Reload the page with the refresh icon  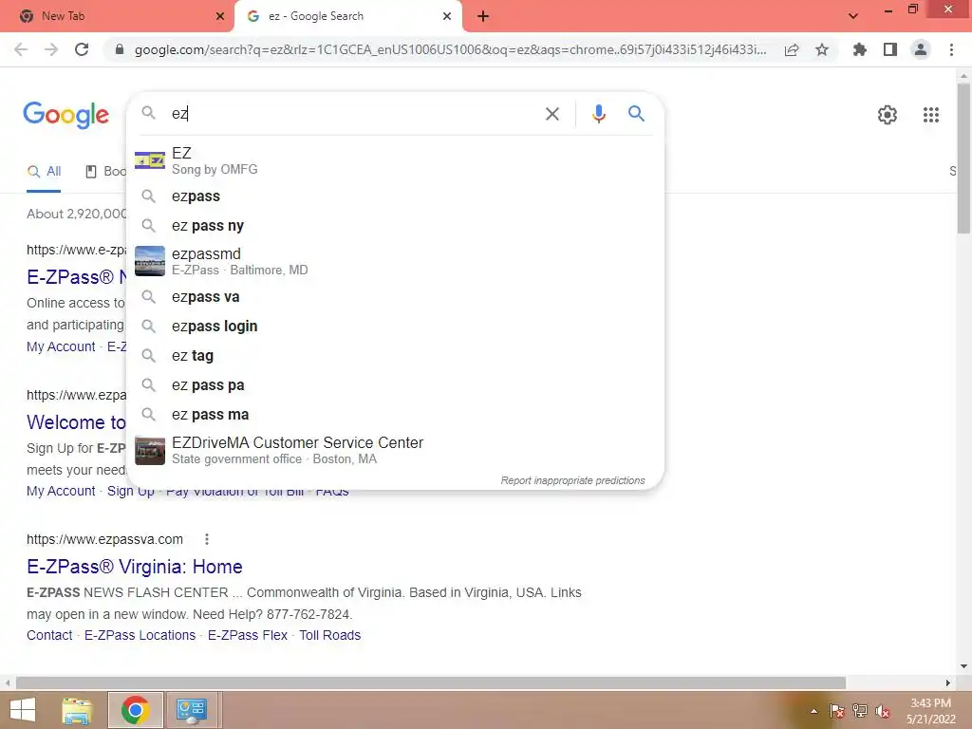[x=82, y=49]
